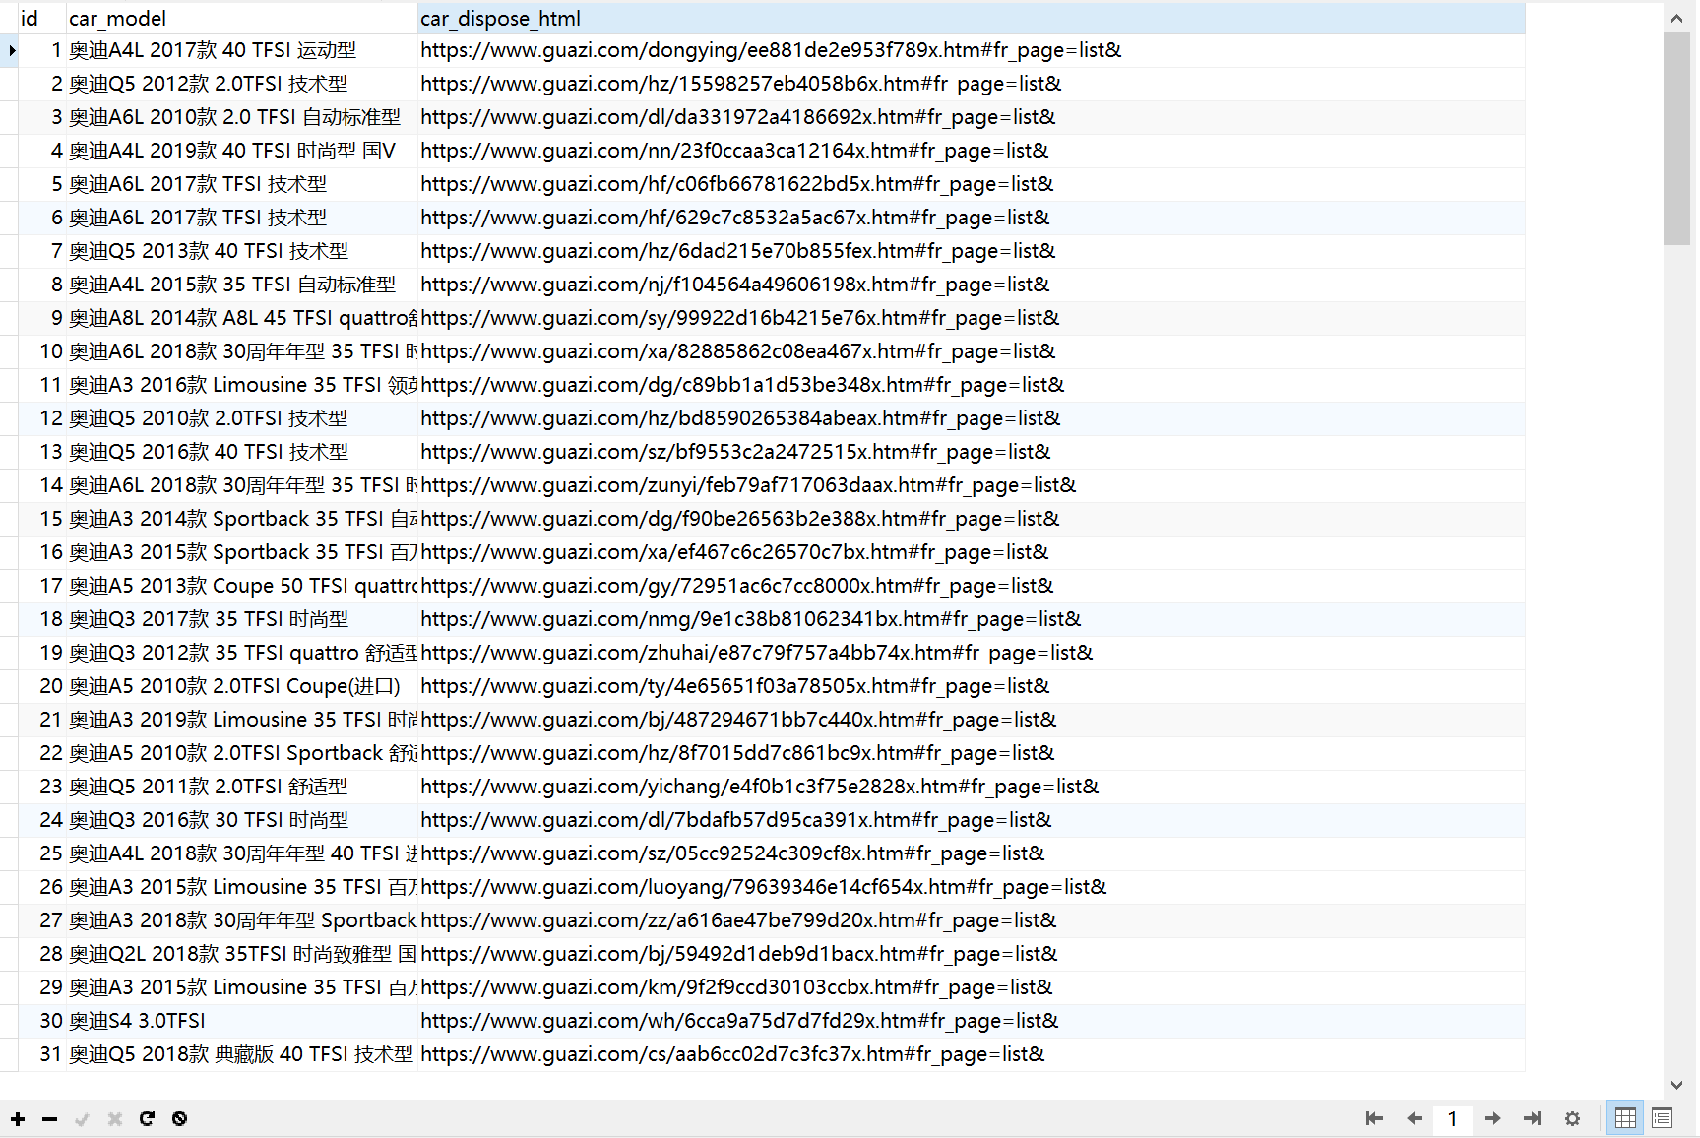
Task: Go to the first page of records
Action: [1375, 1118]
